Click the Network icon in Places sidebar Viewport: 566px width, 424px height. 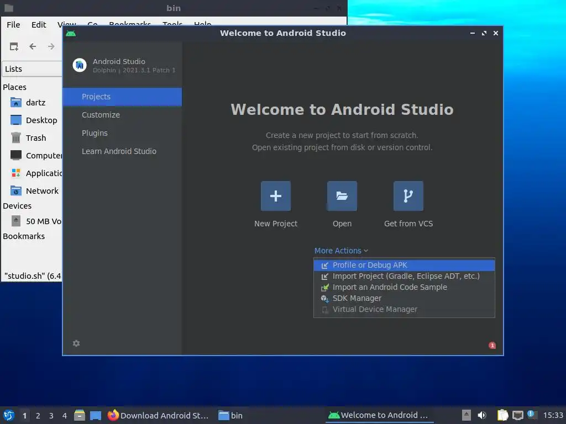tap(16, 190)
